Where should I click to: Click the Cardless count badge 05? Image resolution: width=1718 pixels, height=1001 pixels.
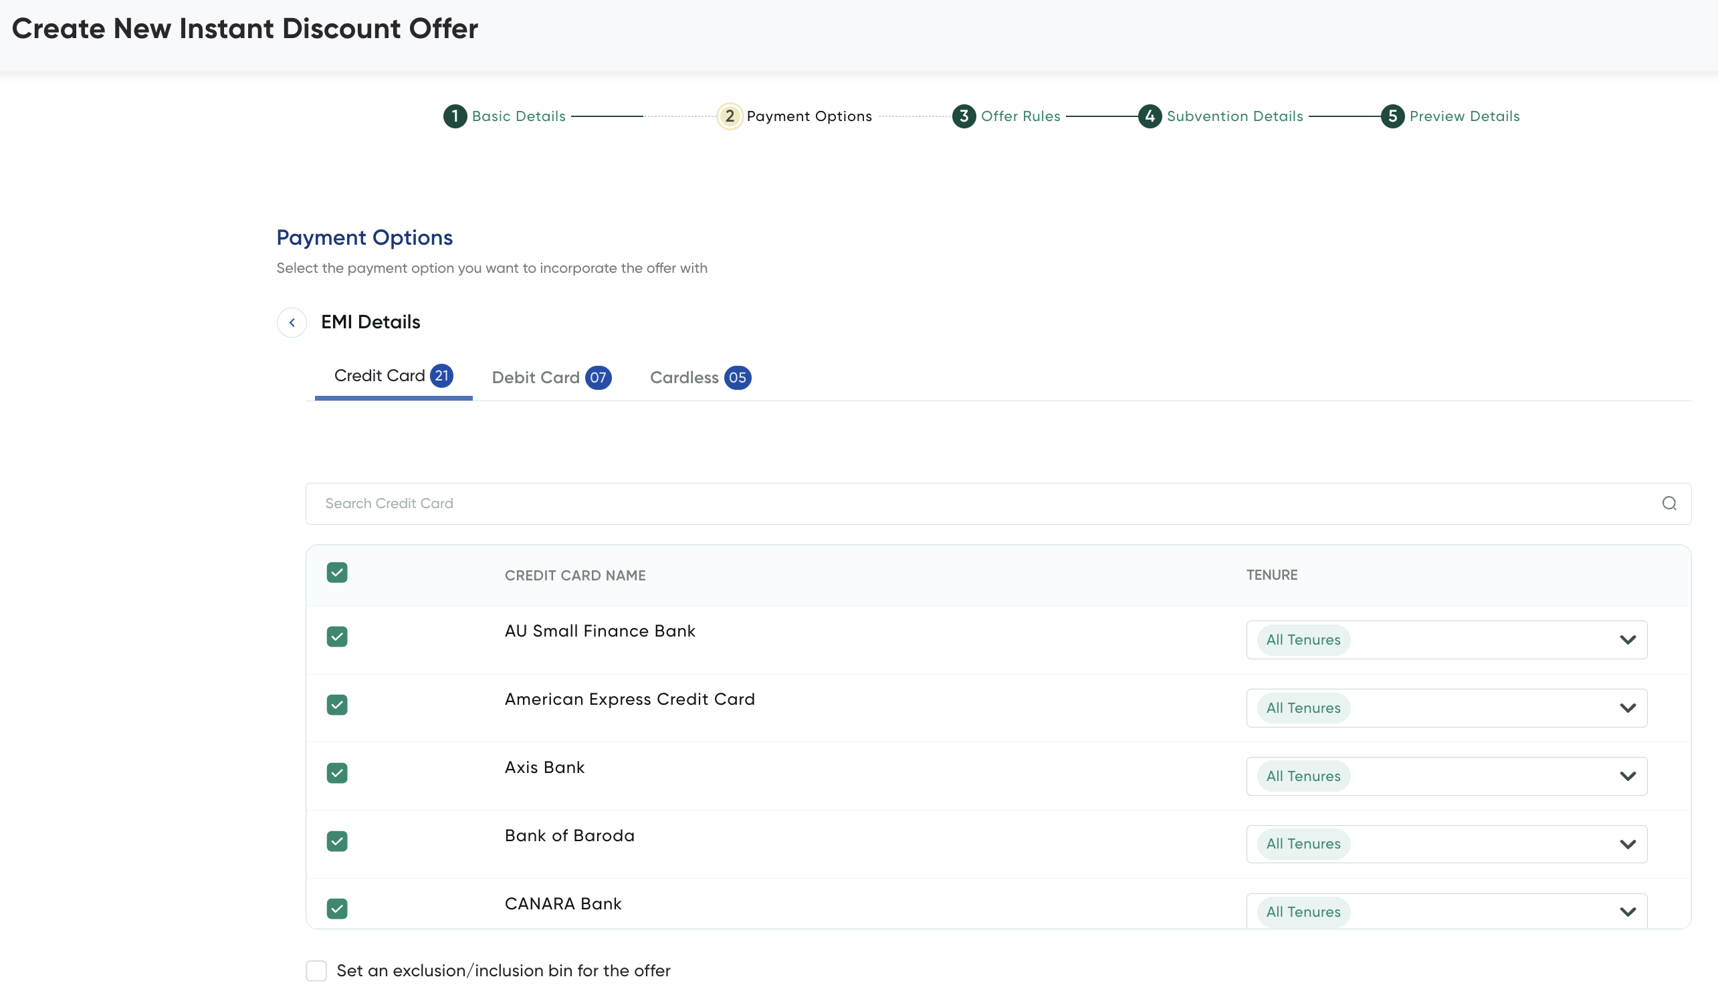737,378
